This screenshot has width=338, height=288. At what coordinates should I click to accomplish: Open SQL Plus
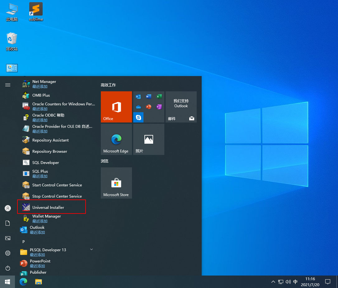click(57, 174)
